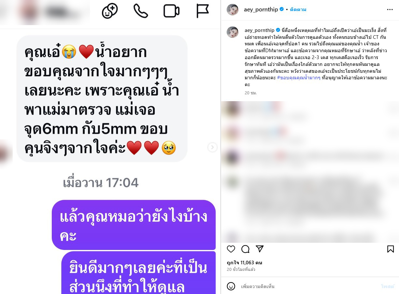Image resolution: width=399 pixels, height=294 pixels.
Task: Click the flag icon in chat header
Action: tap(202, 11)
